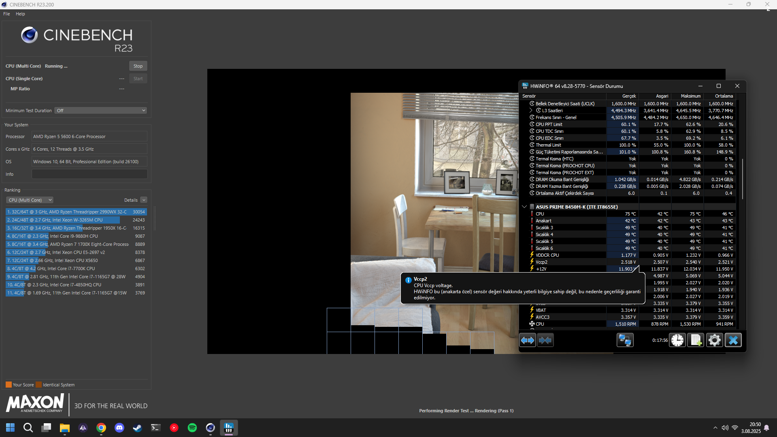Screen dimensions: 777x437
Task: Click the Maksimum column header
Action: pyautogui.click(x=687, y=96)
